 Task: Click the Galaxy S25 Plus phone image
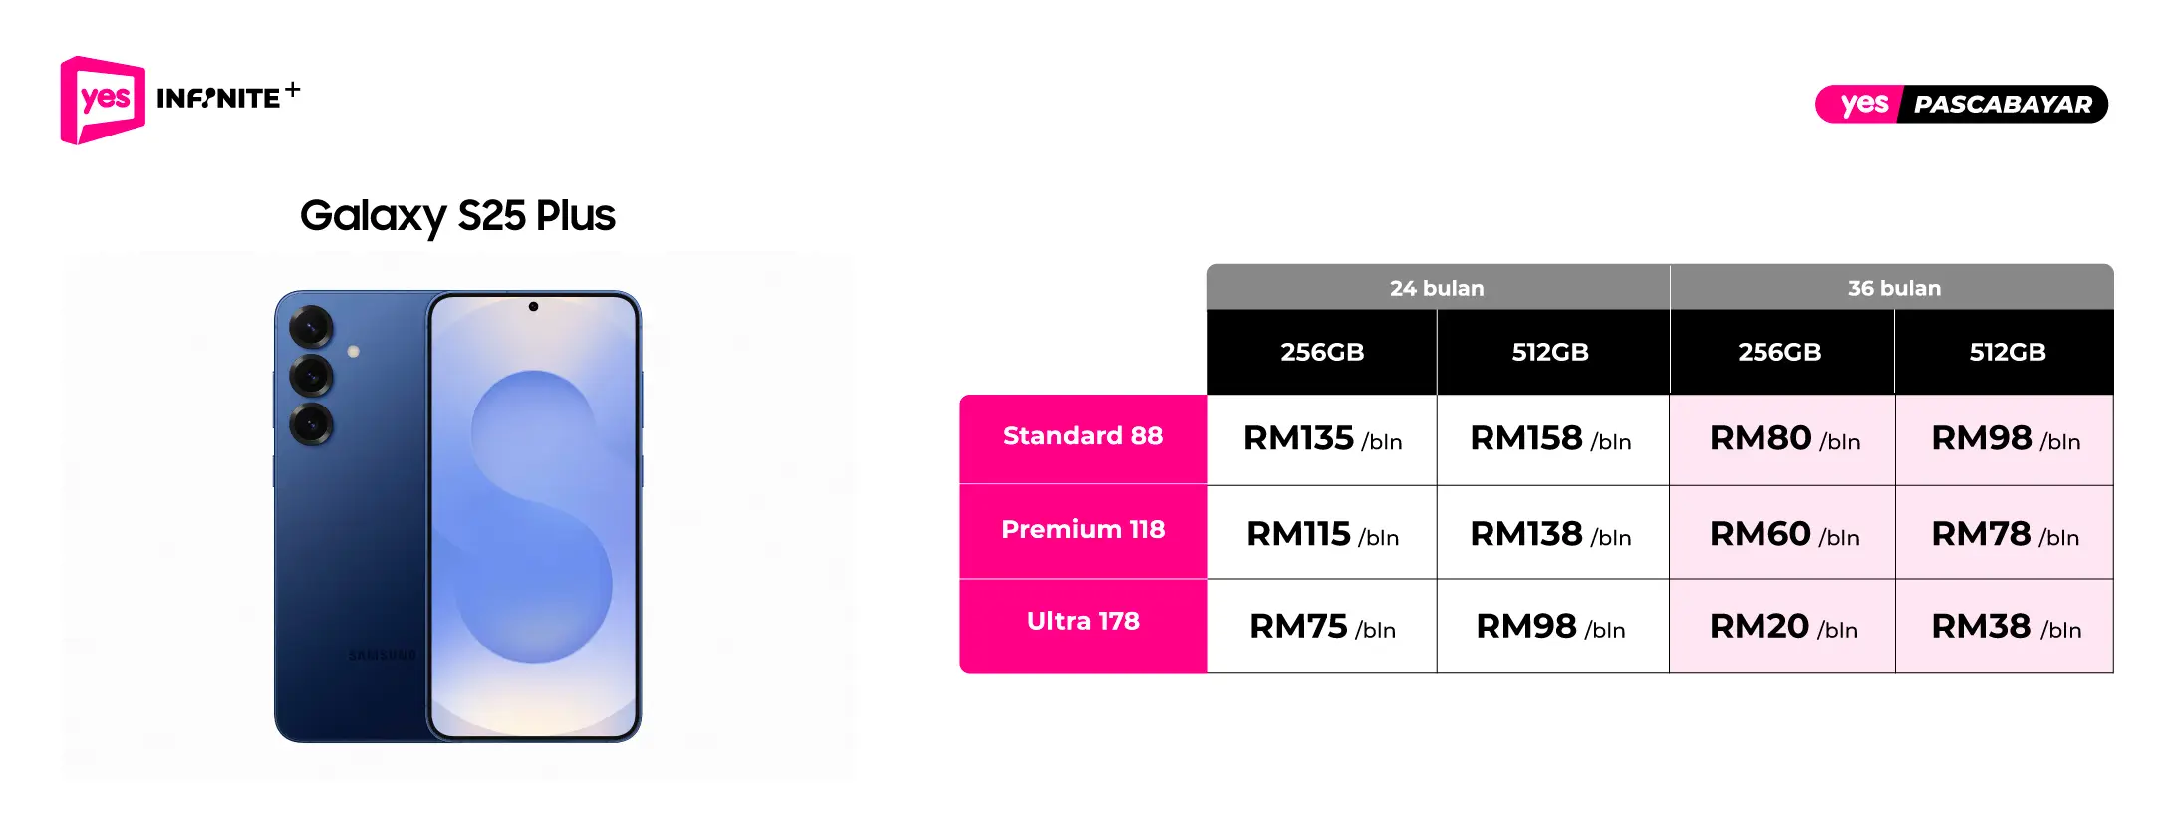(x=457, y=516)
